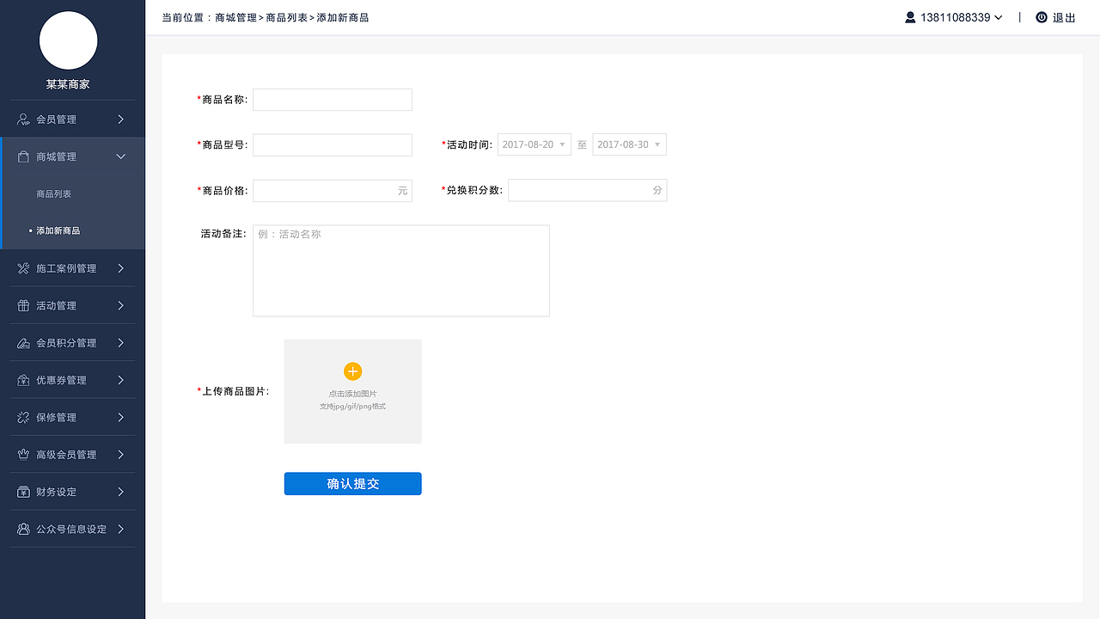
Task: Open 活动管理 via its gift icon
Action: point(23,305)
